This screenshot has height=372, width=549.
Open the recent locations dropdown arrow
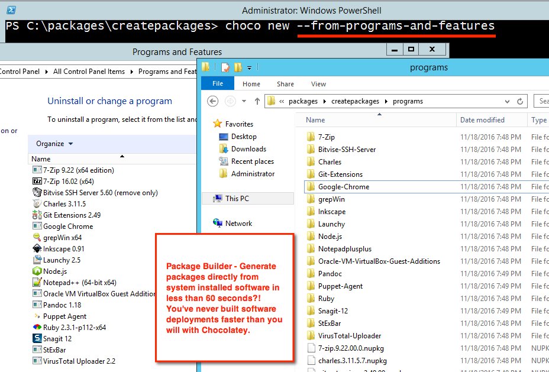[x=244, y=102]
